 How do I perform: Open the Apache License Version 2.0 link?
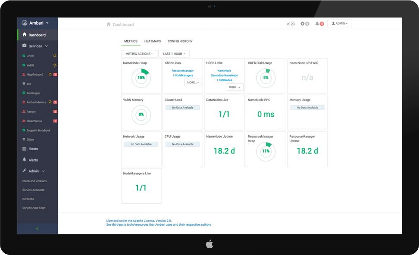[139, 221]
